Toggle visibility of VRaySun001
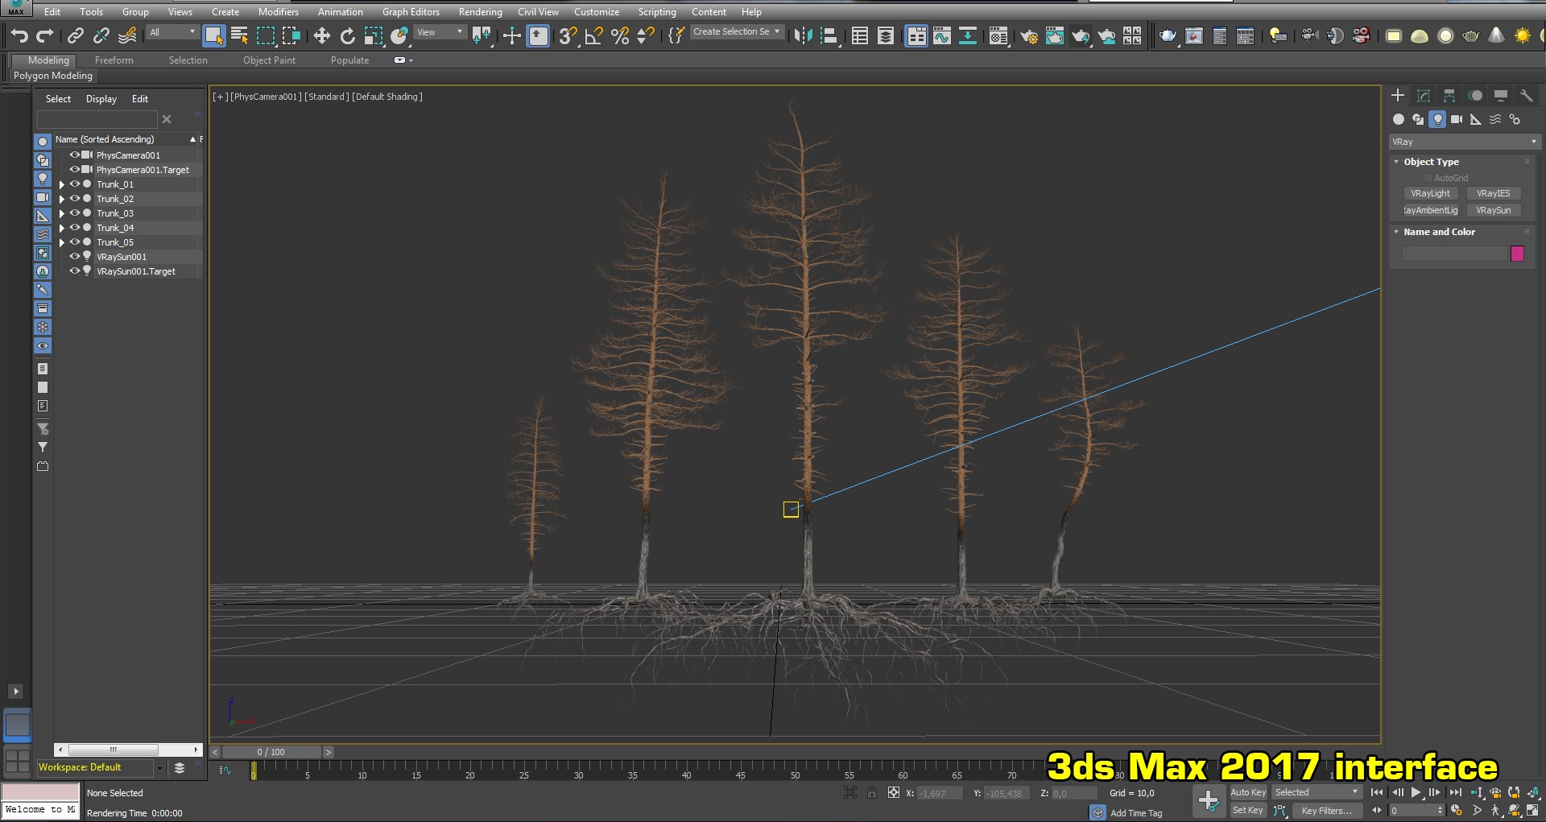The image size is (1546, 822). tap(75, 257)
